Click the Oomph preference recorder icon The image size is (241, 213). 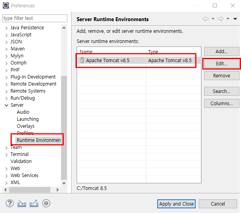[x=46, y=203]
